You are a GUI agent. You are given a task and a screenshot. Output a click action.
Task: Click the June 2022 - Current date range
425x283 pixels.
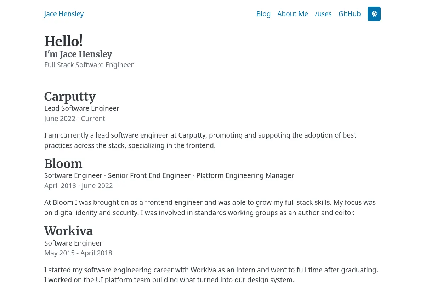click(x=75, y=119)
